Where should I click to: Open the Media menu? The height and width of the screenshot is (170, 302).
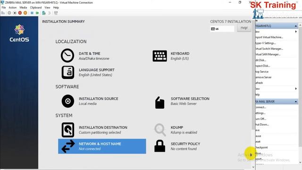coord(23,8)
